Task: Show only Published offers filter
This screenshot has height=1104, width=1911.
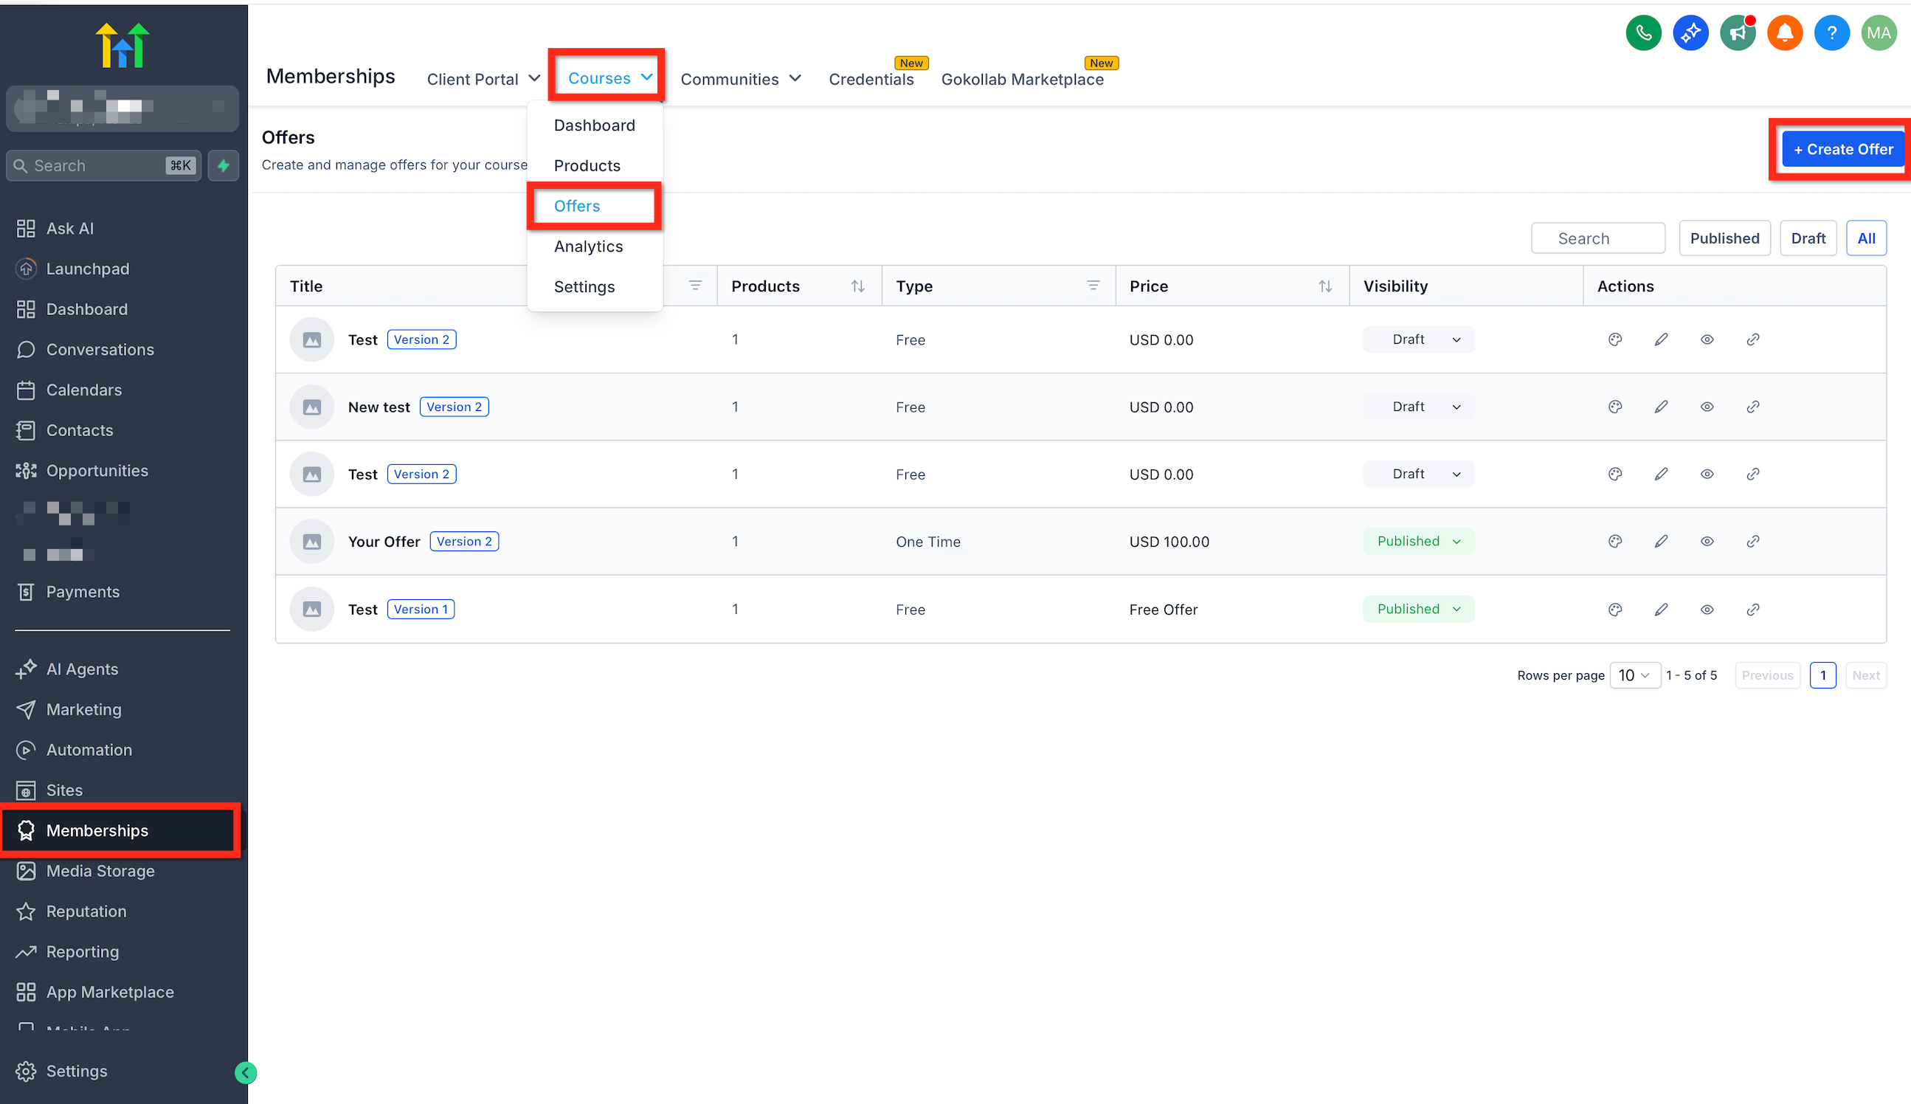Action: click(1724, 238)
